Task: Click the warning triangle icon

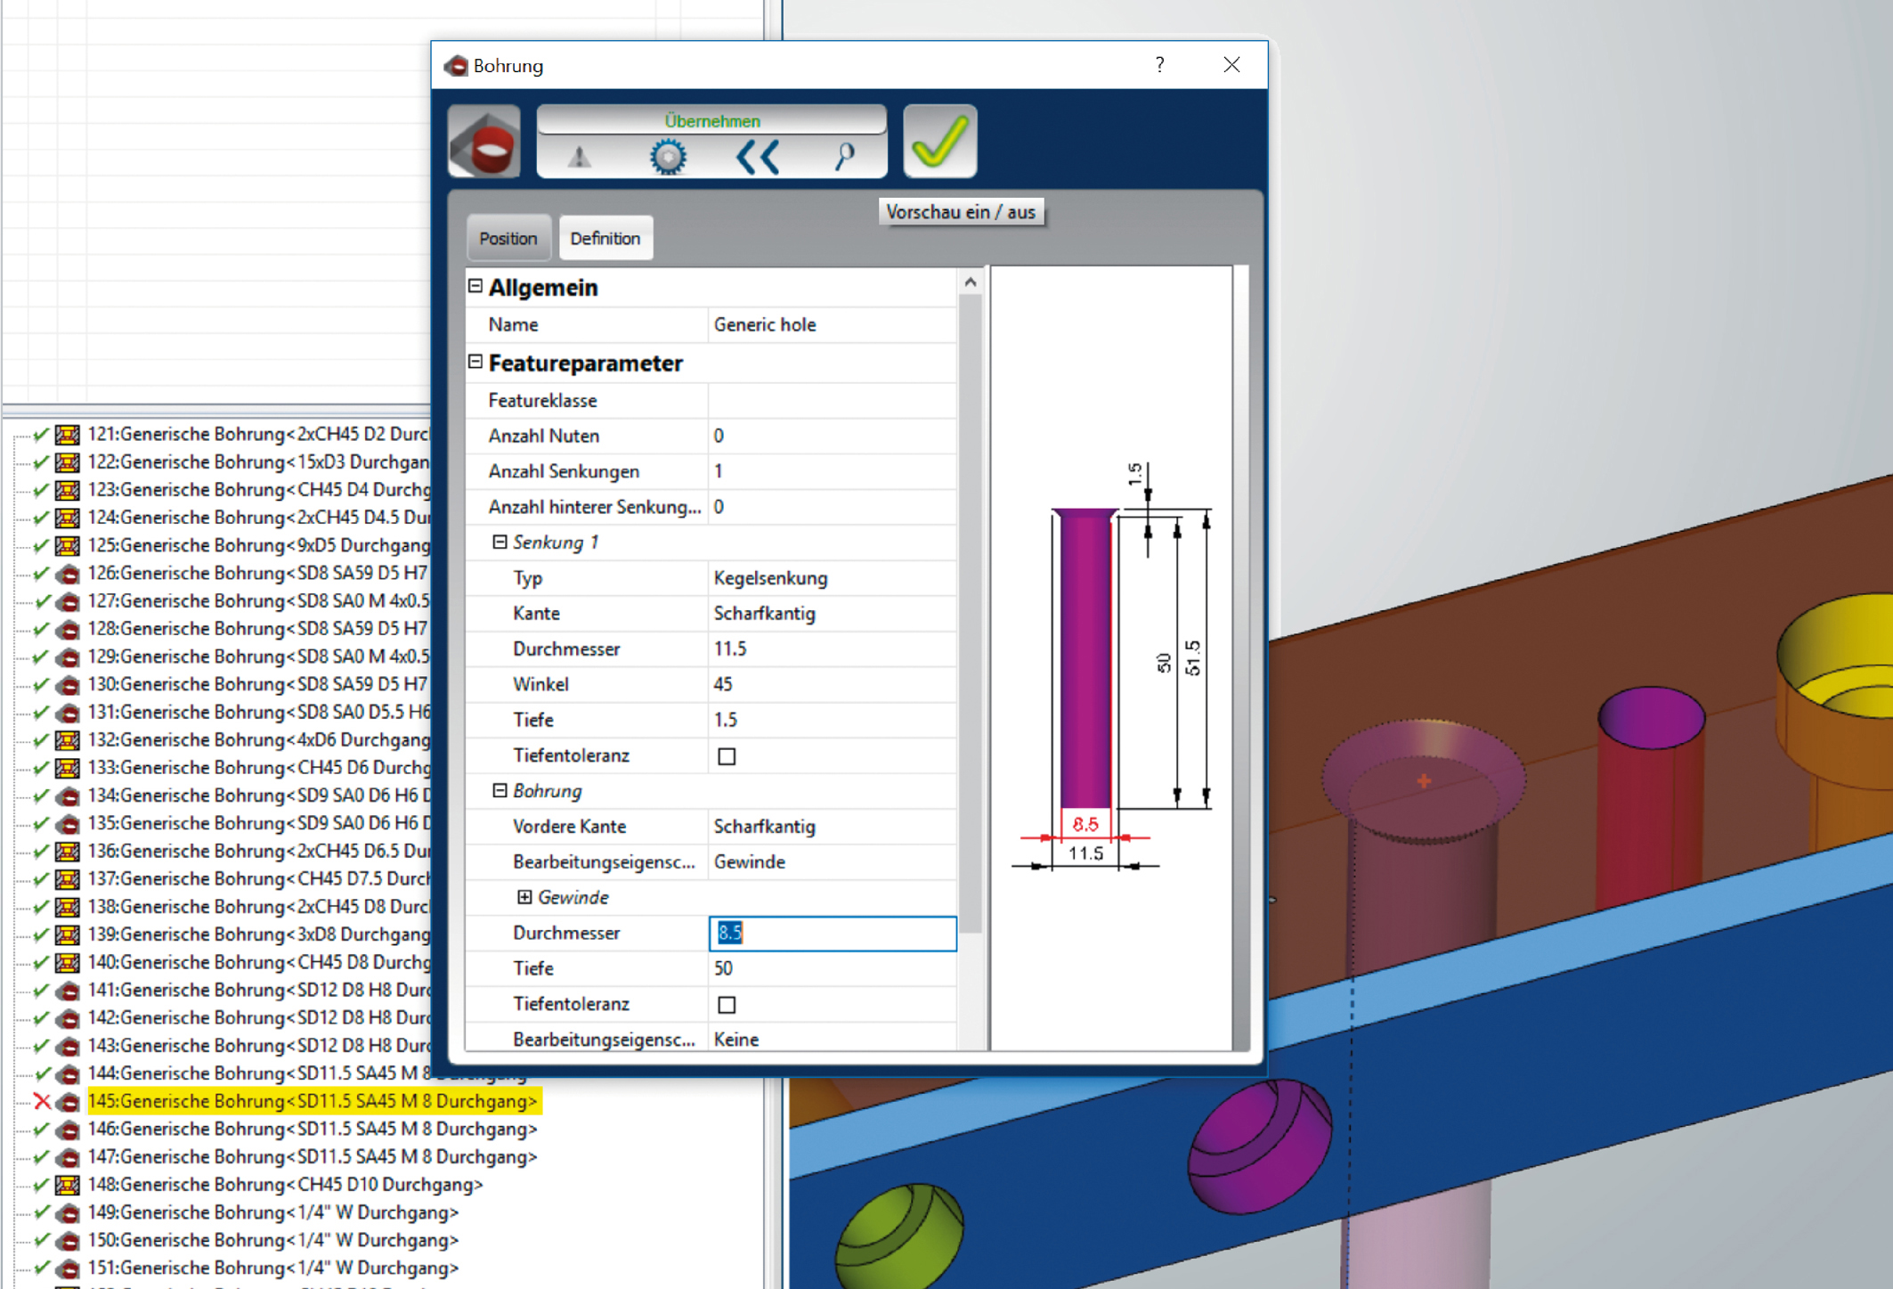Action: point(580,158)
